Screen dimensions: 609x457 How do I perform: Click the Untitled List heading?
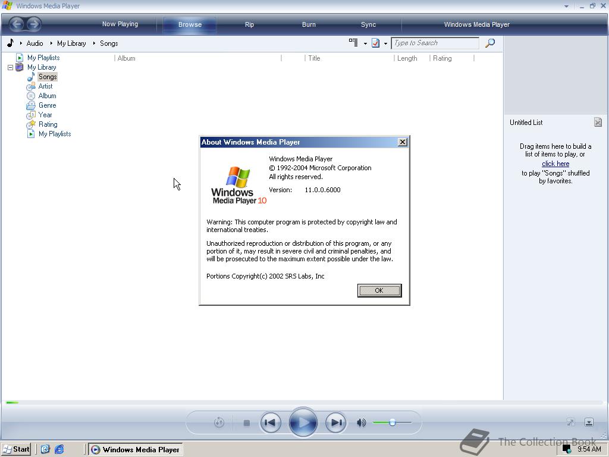pyautogui.click(x=526, y=123)
